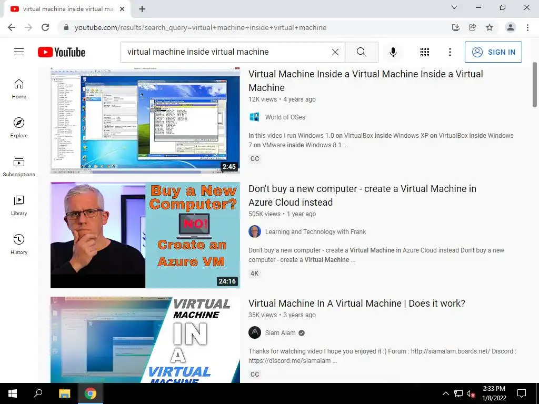Open History in the sidebar

[19, 244]
